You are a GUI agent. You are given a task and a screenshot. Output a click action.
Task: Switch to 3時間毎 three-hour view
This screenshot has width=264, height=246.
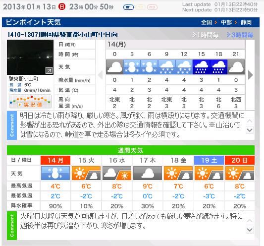click(240, 35)
